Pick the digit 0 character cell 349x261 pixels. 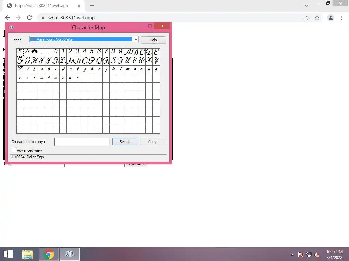[x=56, y=52]
